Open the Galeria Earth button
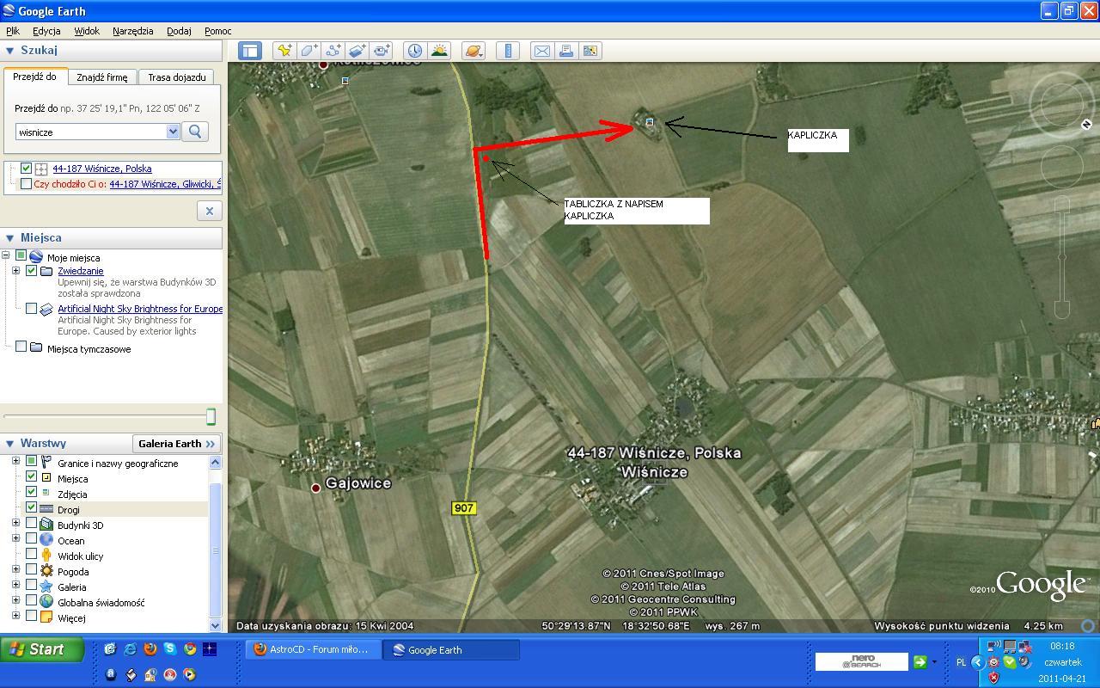 point(177,444)
